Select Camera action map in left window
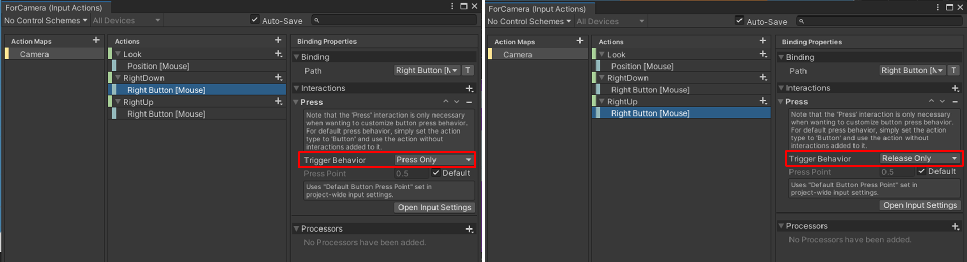This screenshot has height=262, width=967. [54, 54]
